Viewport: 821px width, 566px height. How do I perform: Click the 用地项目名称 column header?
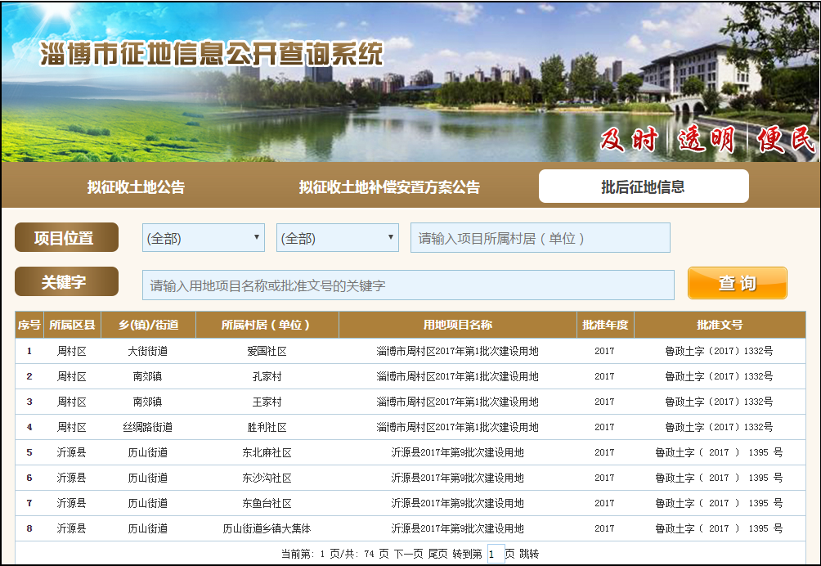pos(457,325)
